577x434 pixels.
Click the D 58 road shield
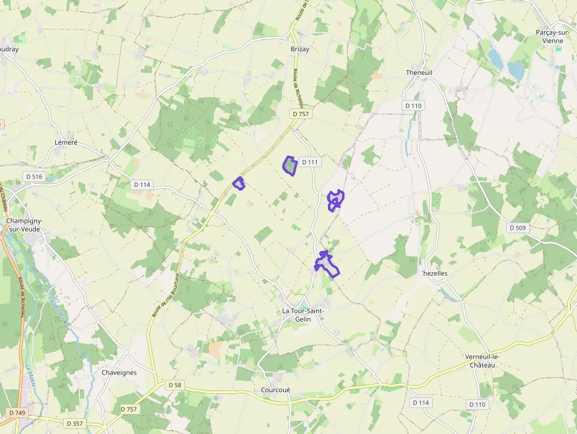175,385
